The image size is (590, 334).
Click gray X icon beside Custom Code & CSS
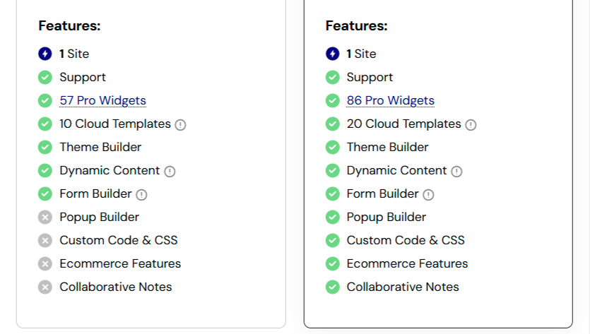click(x=45, y=241)
